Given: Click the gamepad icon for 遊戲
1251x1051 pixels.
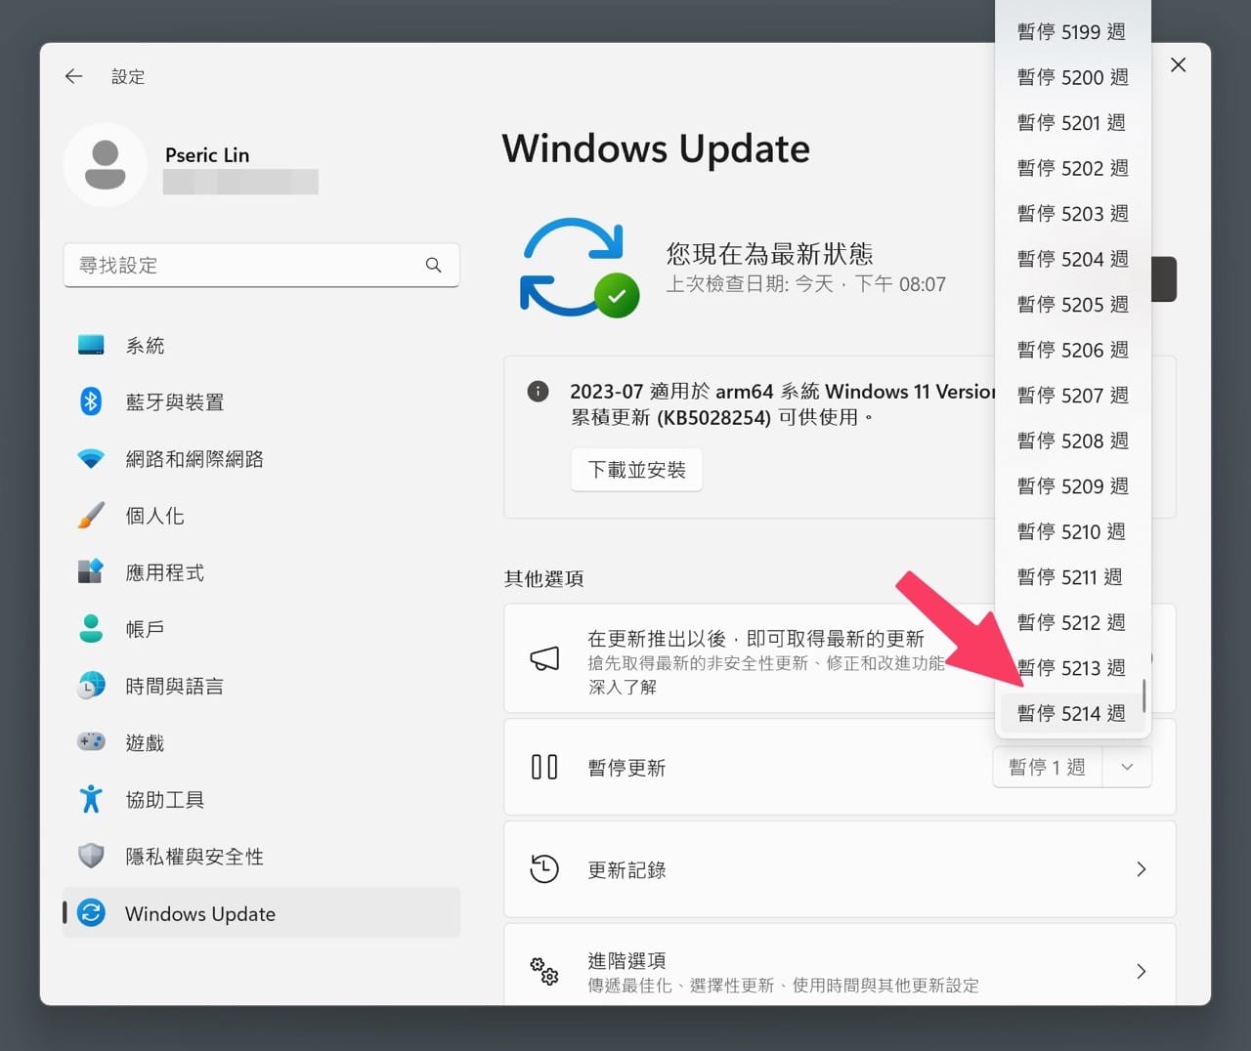Looking at the screenshot, I should click(x=91, y=742).
